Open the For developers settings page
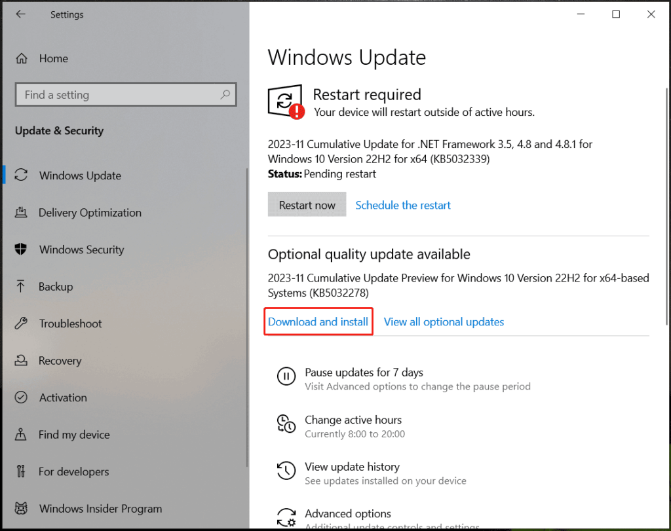 pyautogui.click(x=20, y=471)
